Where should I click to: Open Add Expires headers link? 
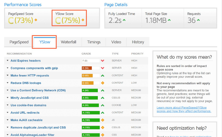tap(26, 61)
